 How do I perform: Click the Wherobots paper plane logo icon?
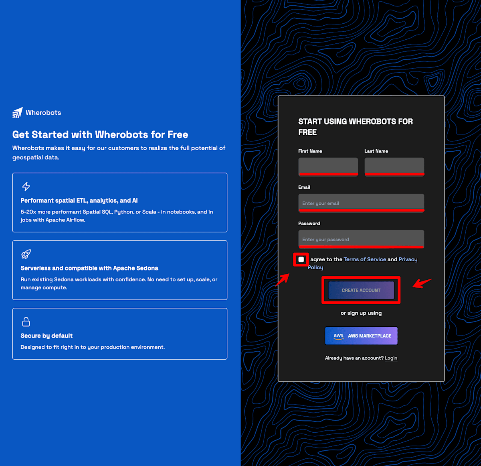pos(18,113)
